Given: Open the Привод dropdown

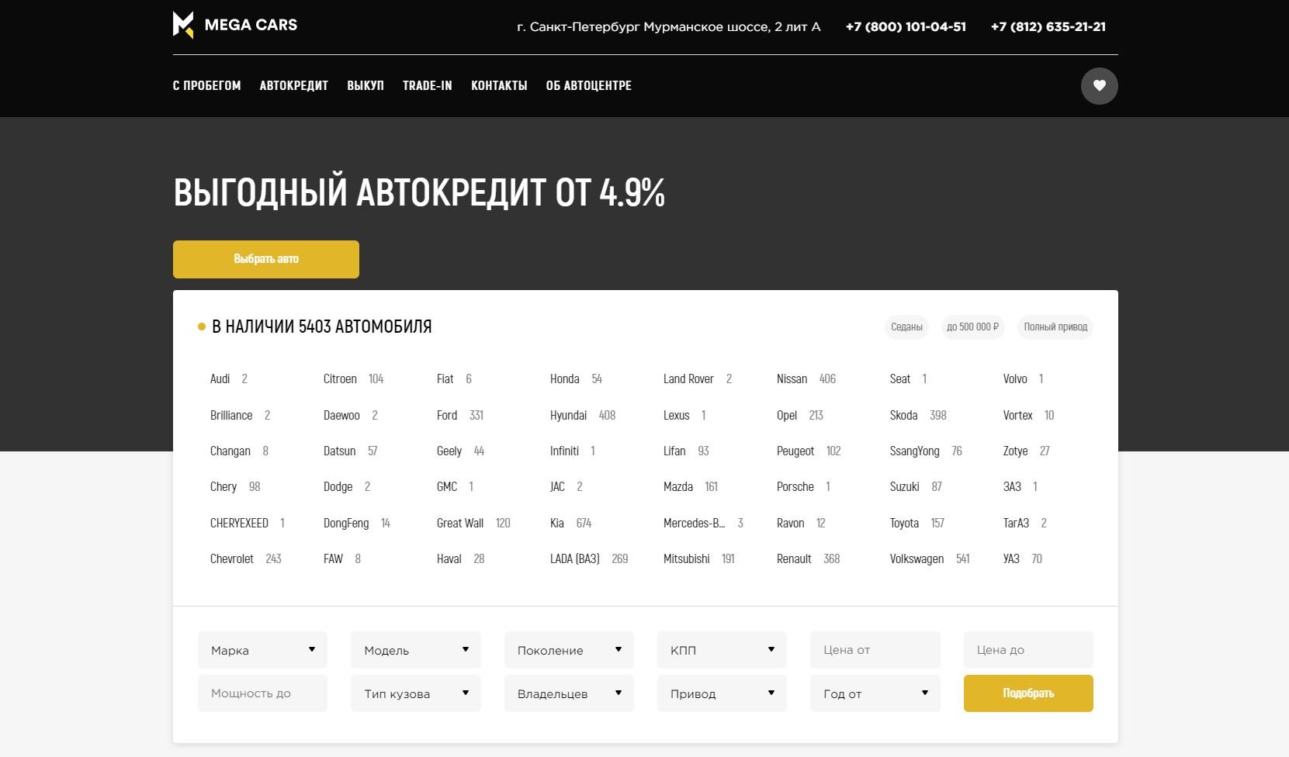Looking at the screenshot, I should coord(721,693).
